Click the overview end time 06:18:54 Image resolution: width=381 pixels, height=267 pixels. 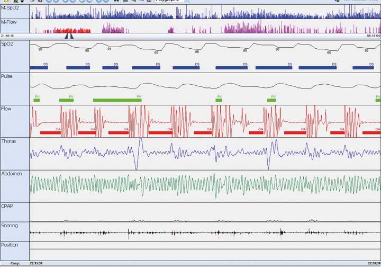(x=374, y=35)
